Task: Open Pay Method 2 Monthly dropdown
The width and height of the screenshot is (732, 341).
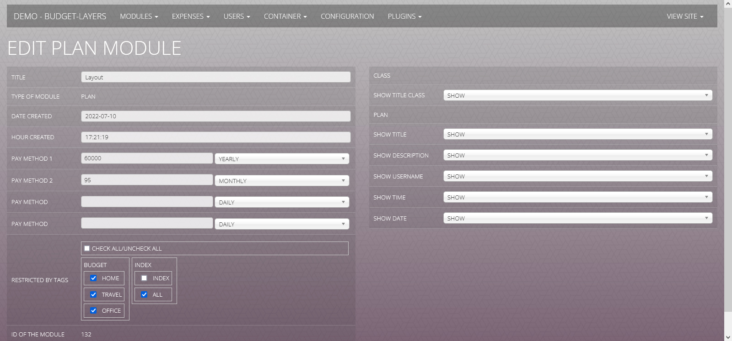Action: pos(281,181)
